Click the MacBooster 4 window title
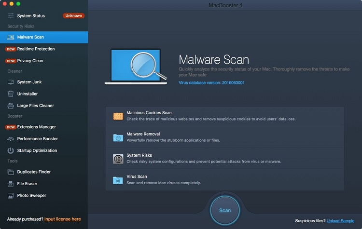 (x=225, y=5)
